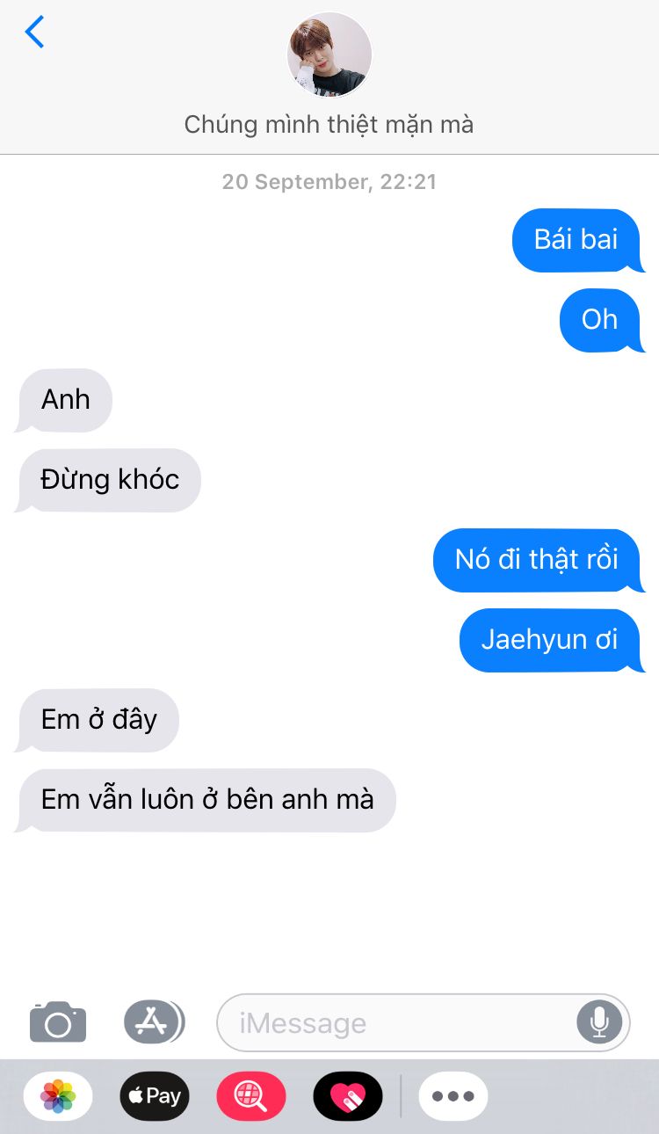Open Apple Pay in the app drawer
The image size is (659, 1134).
tap(155, 1096)
